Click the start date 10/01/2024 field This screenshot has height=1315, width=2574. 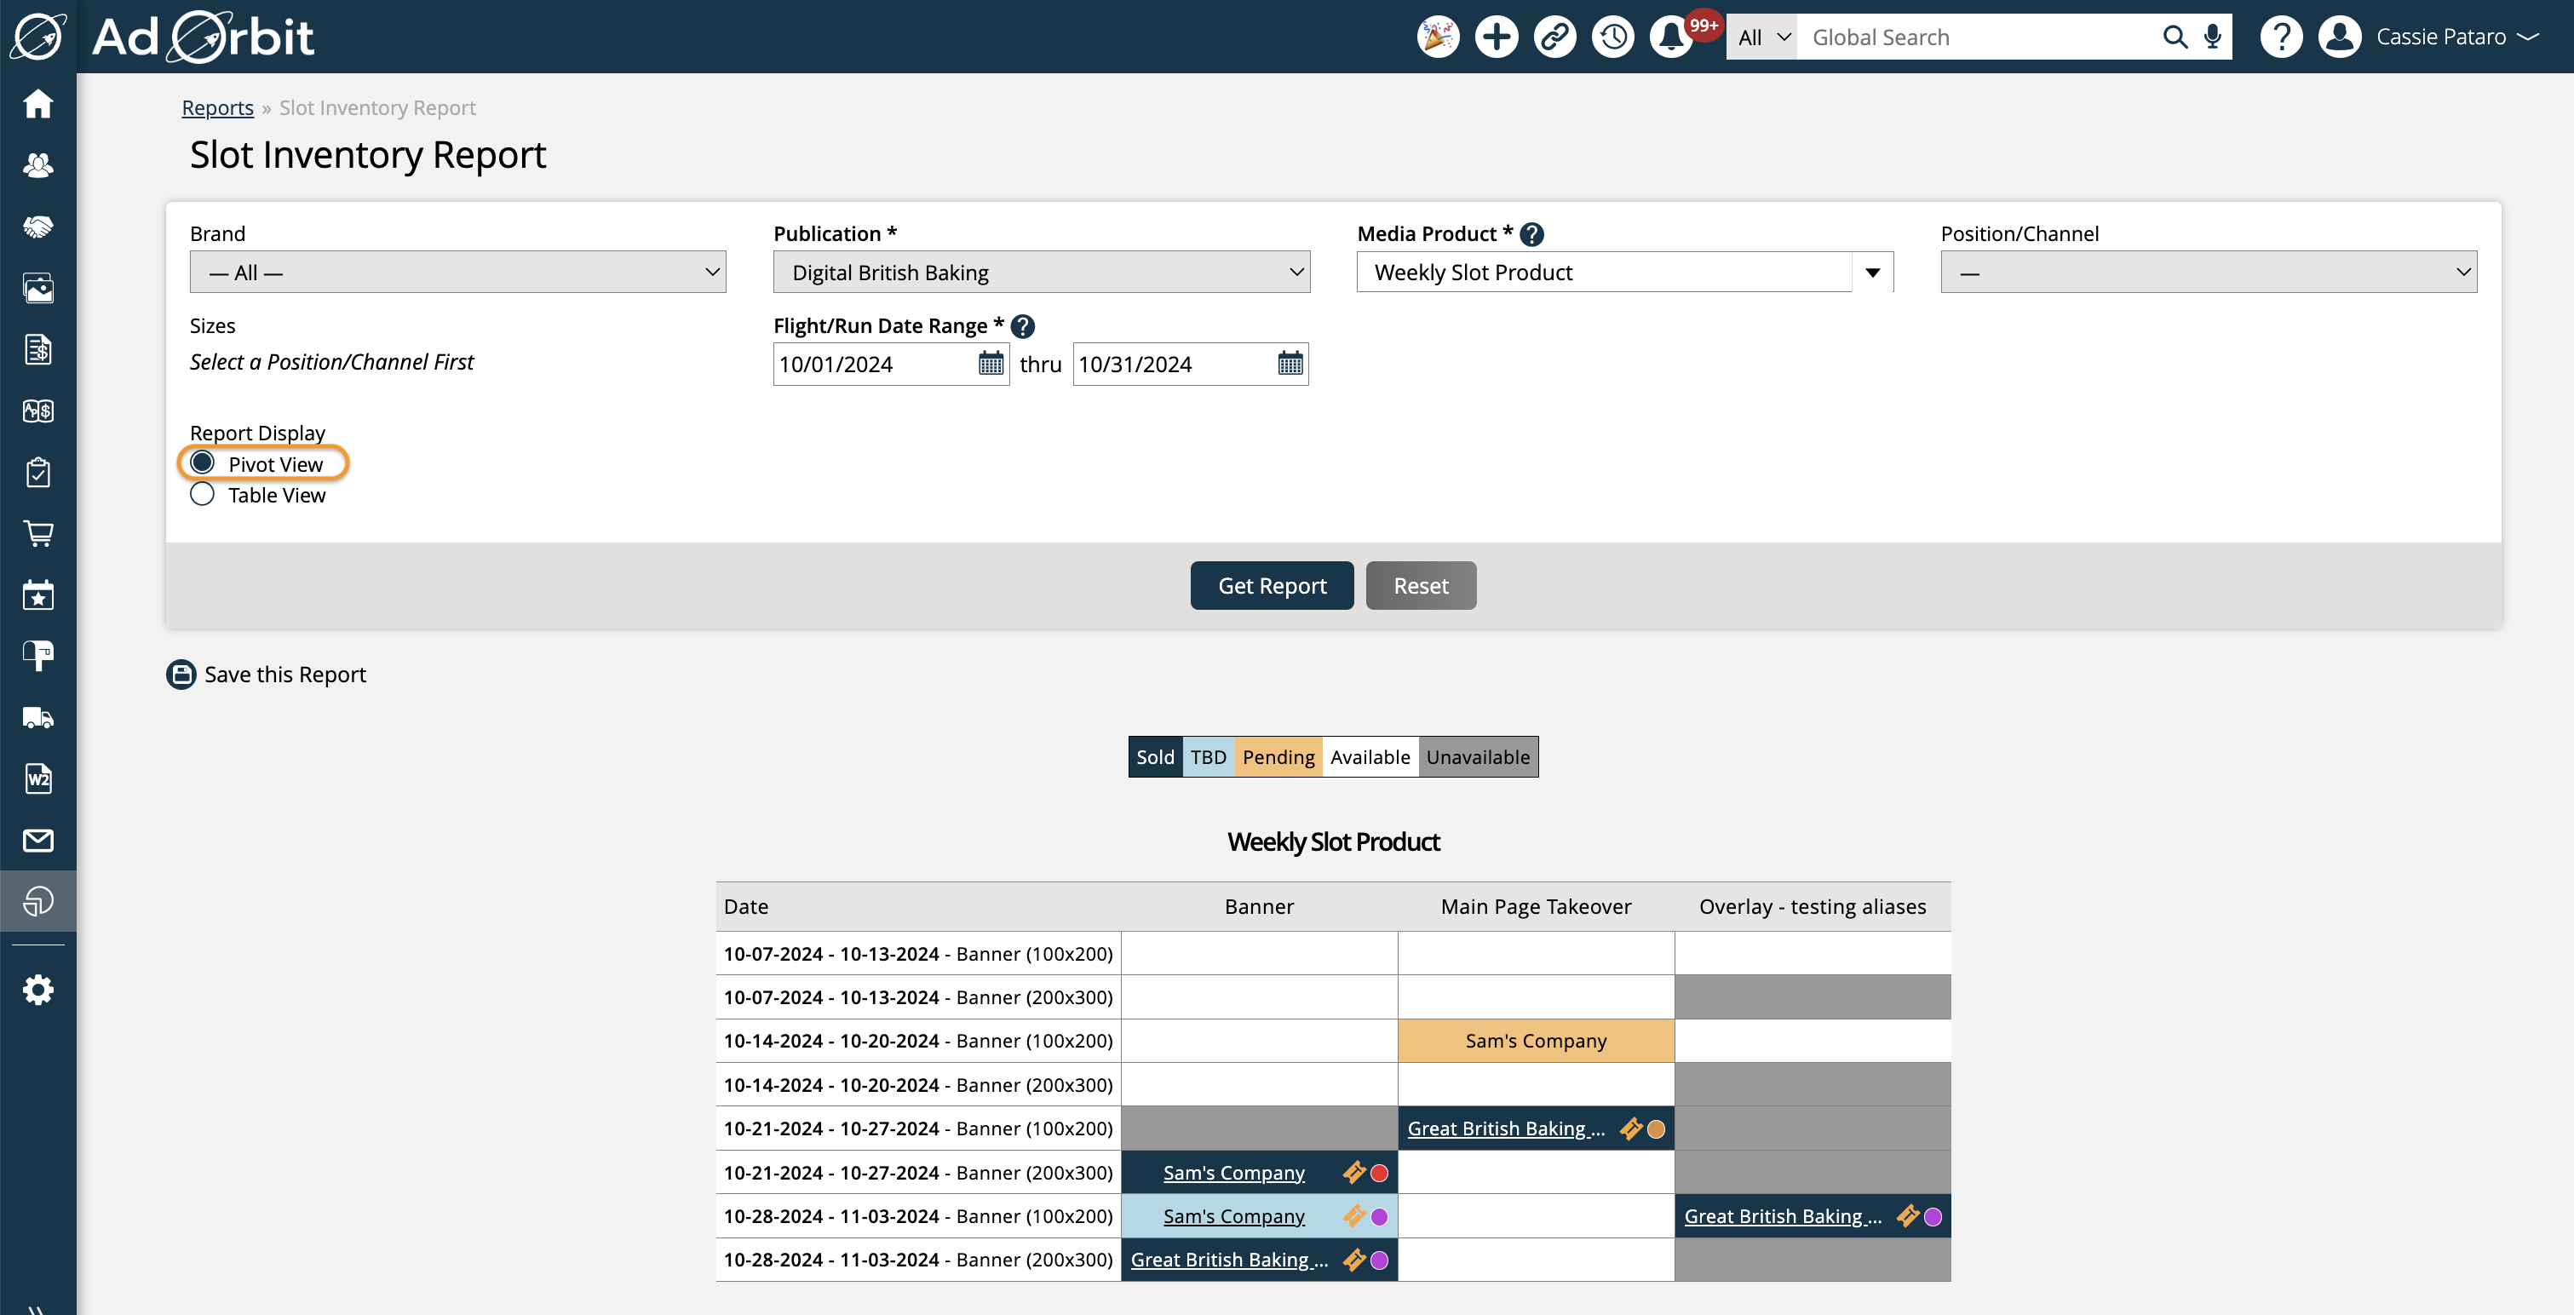click(874, 364)
